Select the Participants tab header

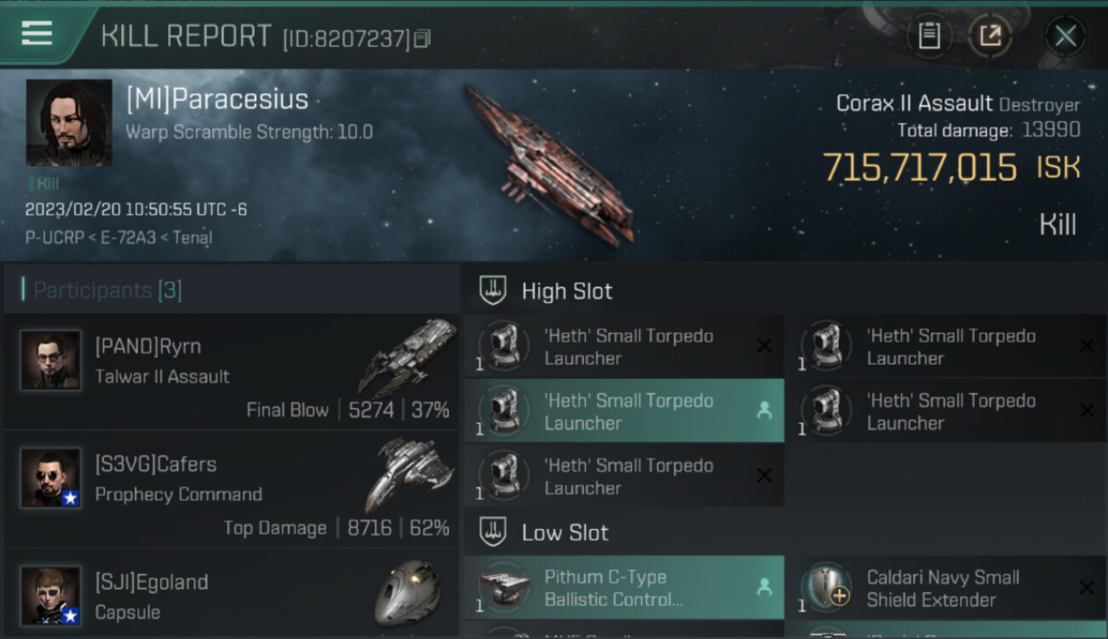107,291
